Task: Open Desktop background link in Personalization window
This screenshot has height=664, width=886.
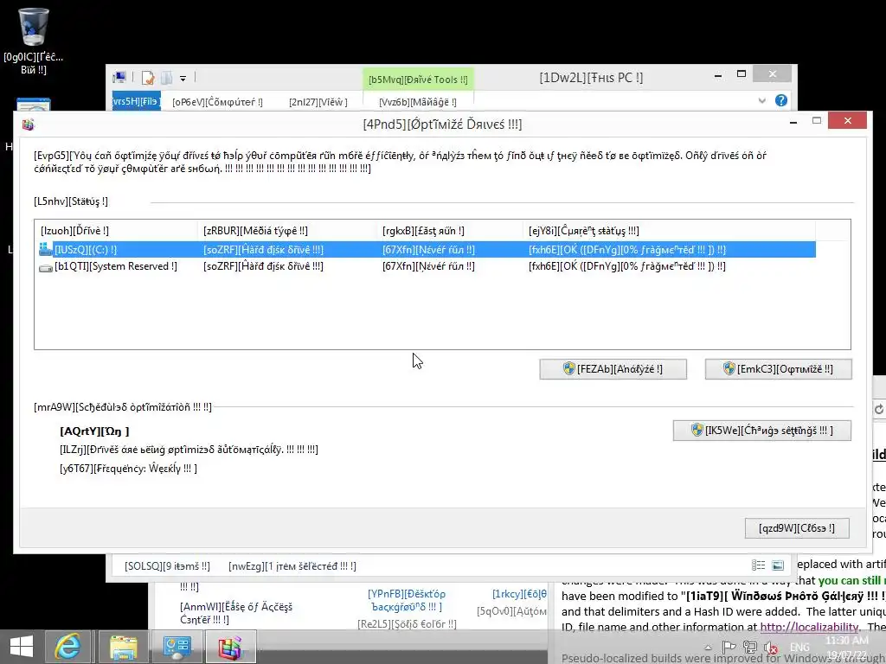Action: pos(407,600)
